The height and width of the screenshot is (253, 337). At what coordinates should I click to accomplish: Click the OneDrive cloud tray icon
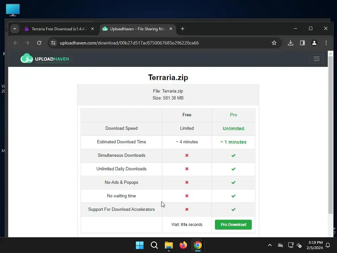tap(280, 245)
